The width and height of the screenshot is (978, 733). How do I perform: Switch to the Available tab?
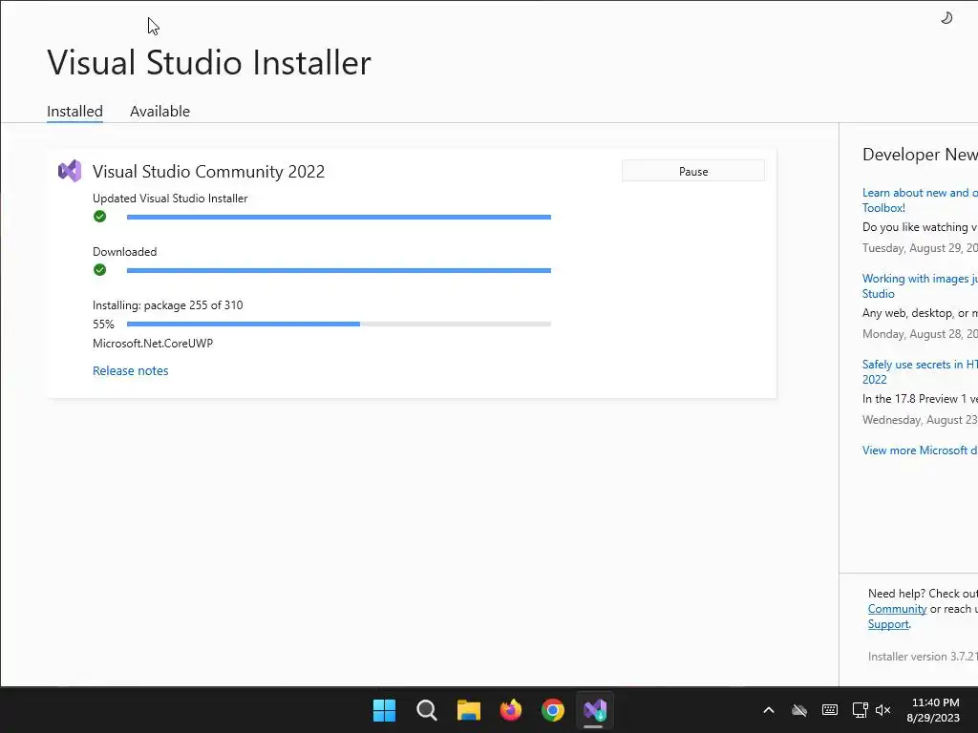(x=159, y=111)
